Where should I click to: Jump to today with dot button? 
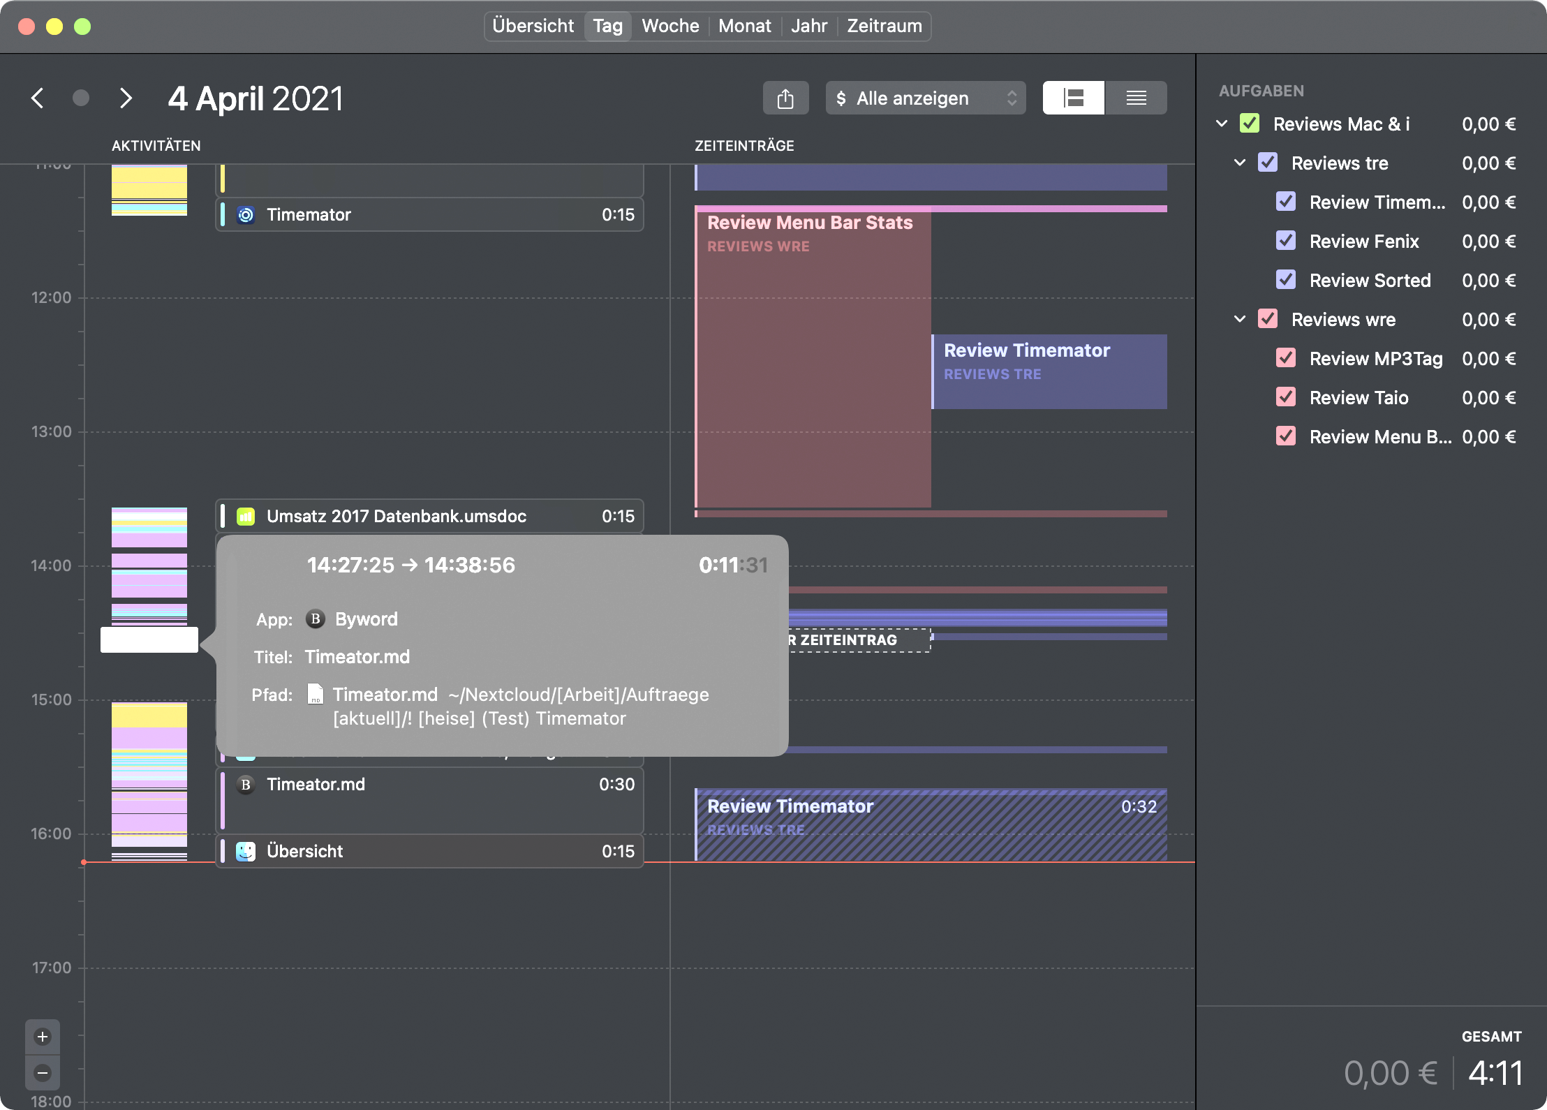tap(81, 98)
